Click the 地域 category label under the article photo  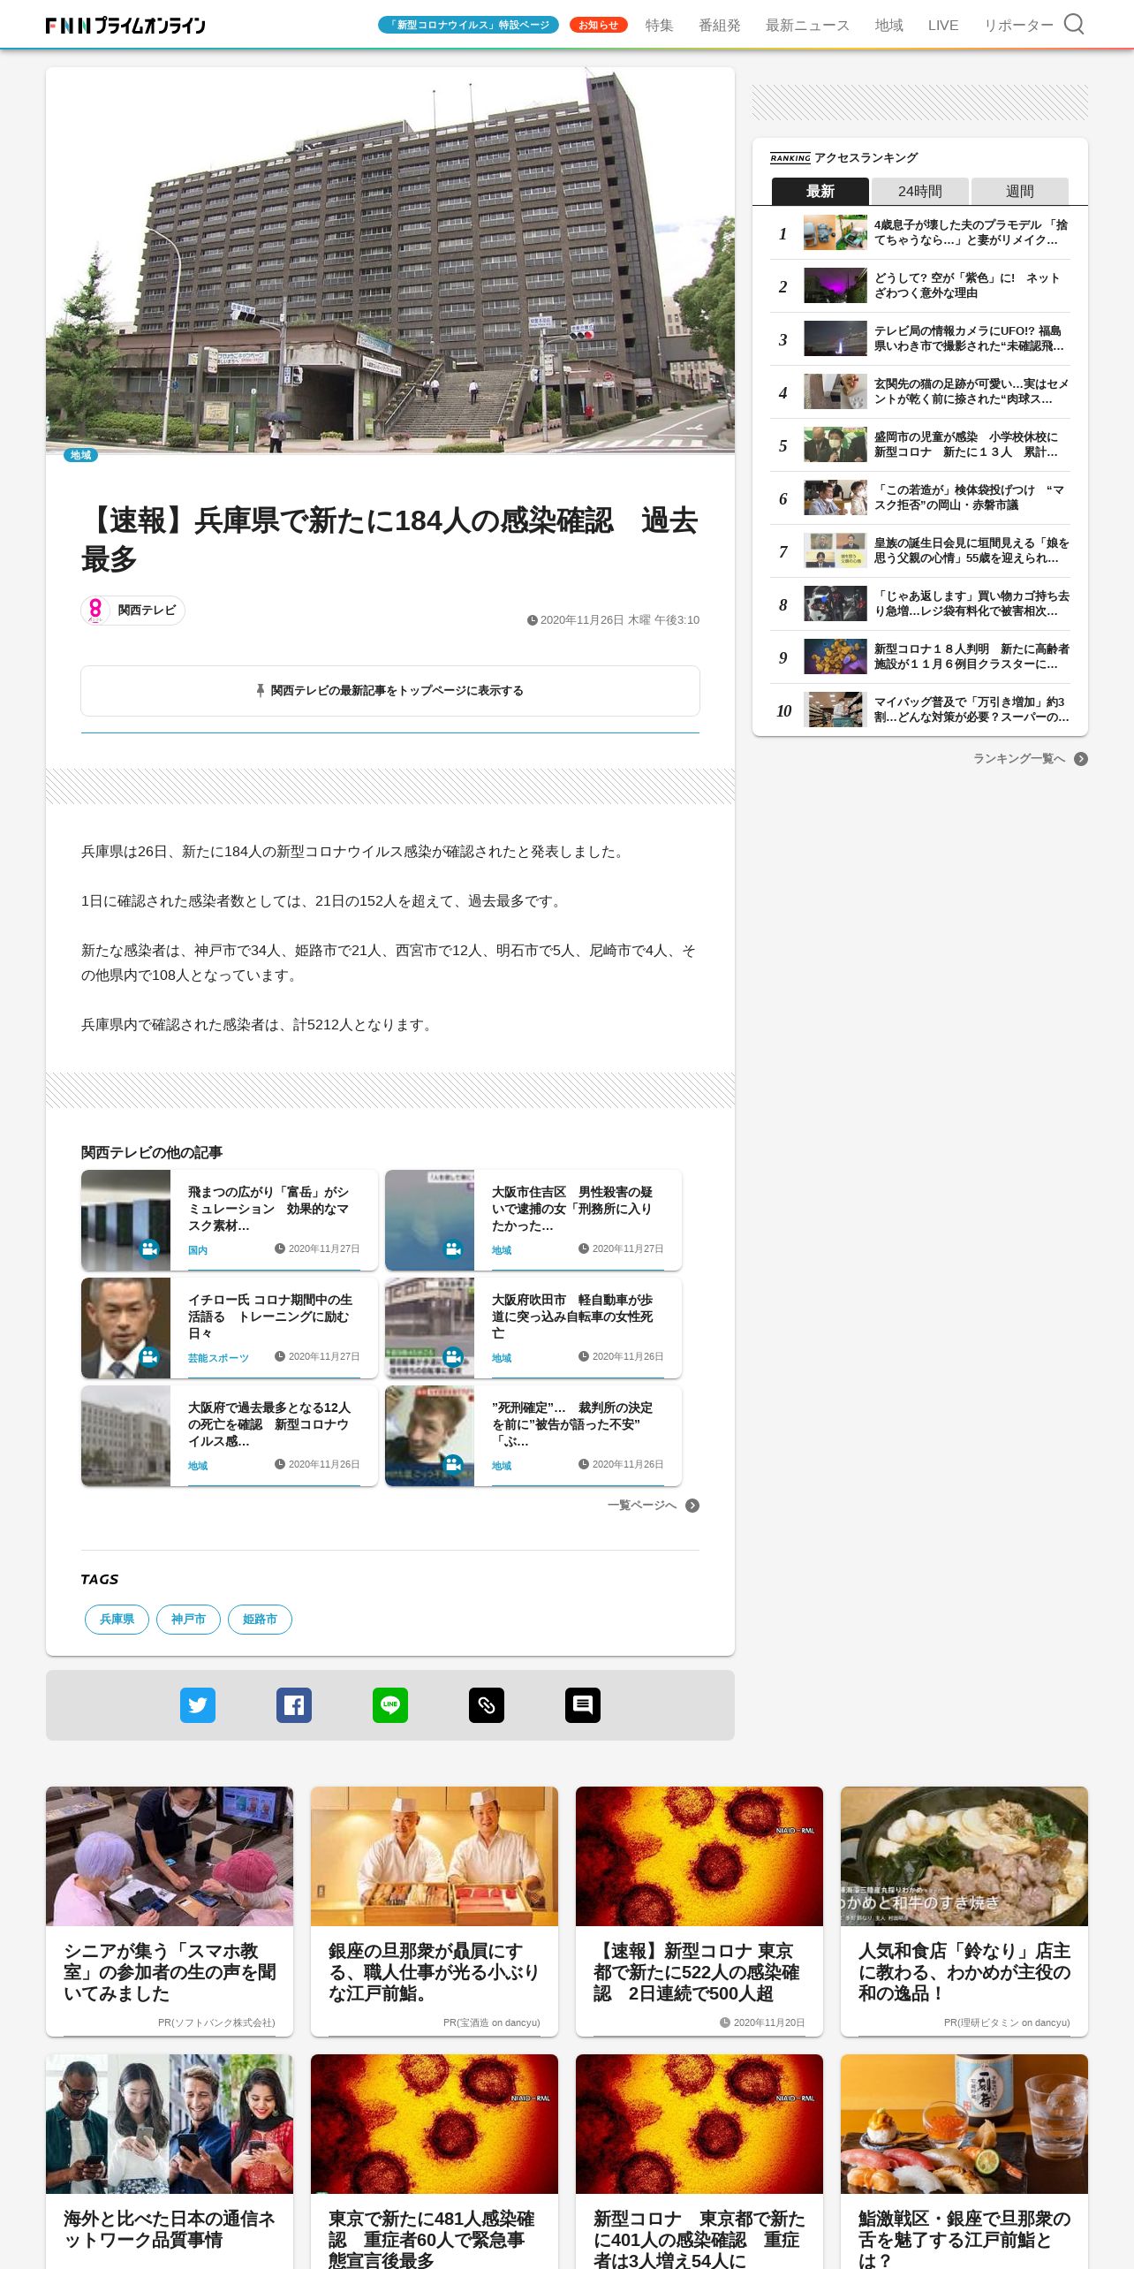[x=80, y=455]
